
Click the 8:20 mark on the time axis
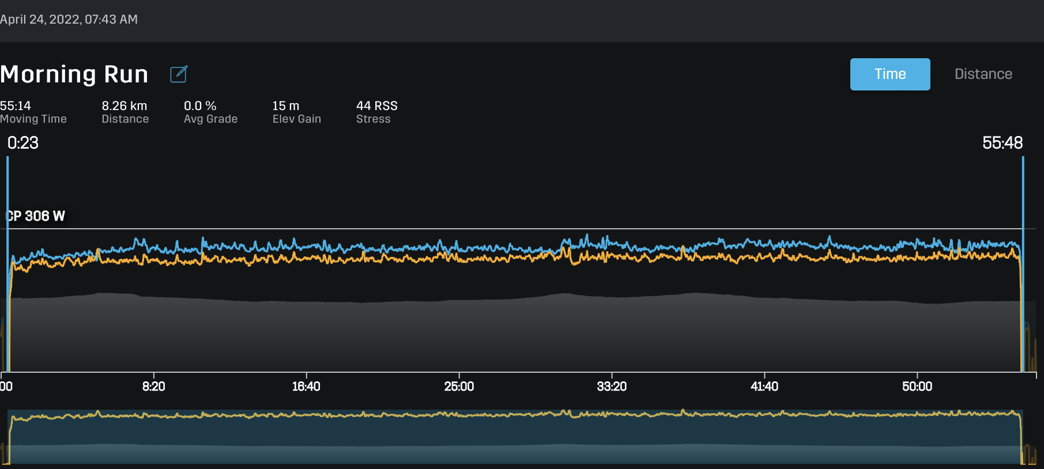pyautogui.click(x=153, y=387)
